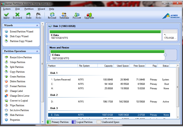Click the AOMEI Technology logo
Screen dimensions: 183x127
coord(171,16)
